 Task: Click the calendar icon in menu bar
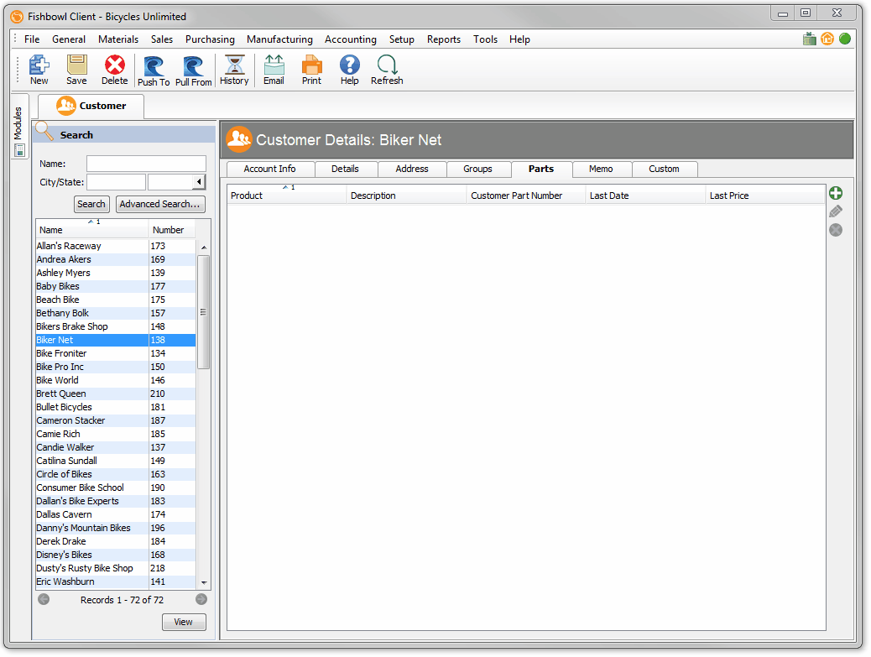point(810,39)
